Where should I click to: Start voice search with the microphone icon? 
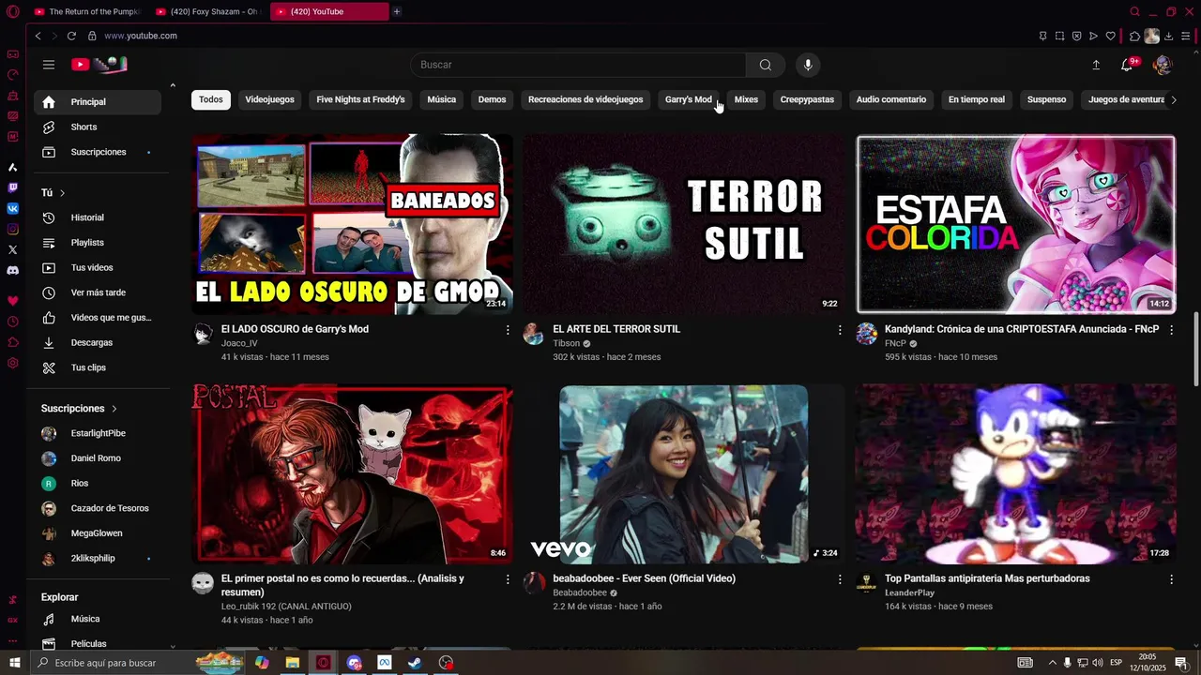[808, 65]
